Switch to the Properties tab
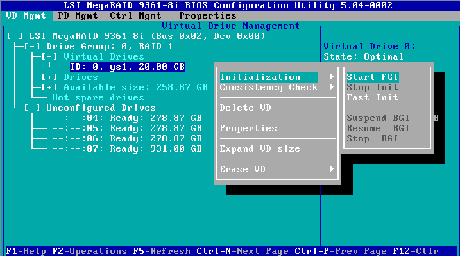This screenshot has height=256, width=460. [208, 16]
